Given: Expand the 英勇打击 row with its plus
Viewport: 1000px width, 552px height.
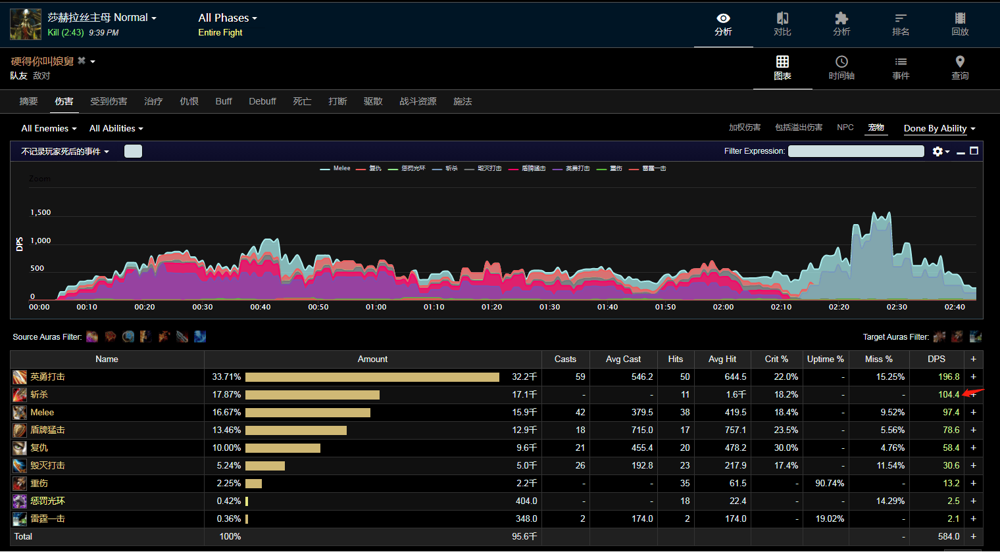Looking at the screenshot, I should 973,377.
